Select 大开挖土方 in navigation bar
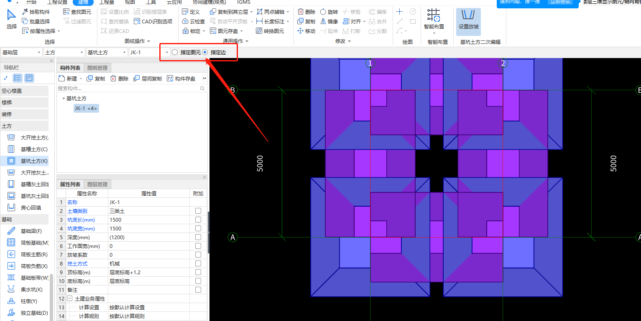 point(28,137)
